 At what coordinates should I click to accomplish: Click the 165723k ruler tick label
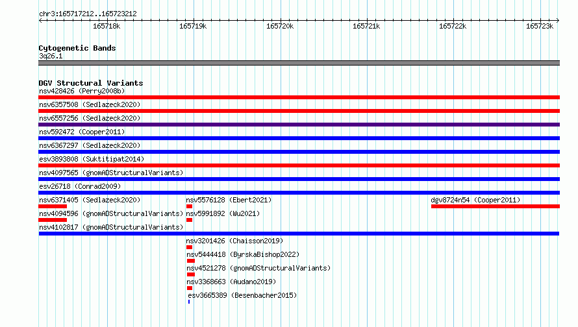click(x=540, y=26)
